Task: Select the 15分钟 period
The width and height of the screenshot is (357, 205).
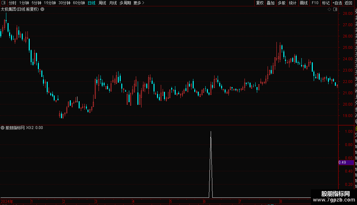Action: coord(50,3)
